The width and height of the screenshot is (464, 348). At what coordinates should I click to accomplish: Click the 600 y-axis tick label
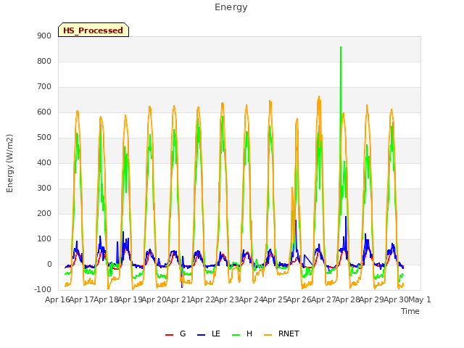(44, 112)
